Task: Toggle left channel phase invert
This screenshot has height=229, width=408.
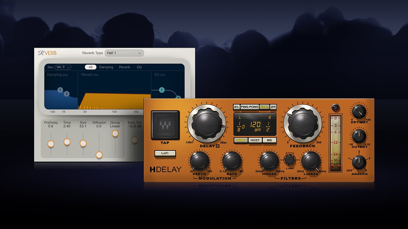Action: [237, 107]
